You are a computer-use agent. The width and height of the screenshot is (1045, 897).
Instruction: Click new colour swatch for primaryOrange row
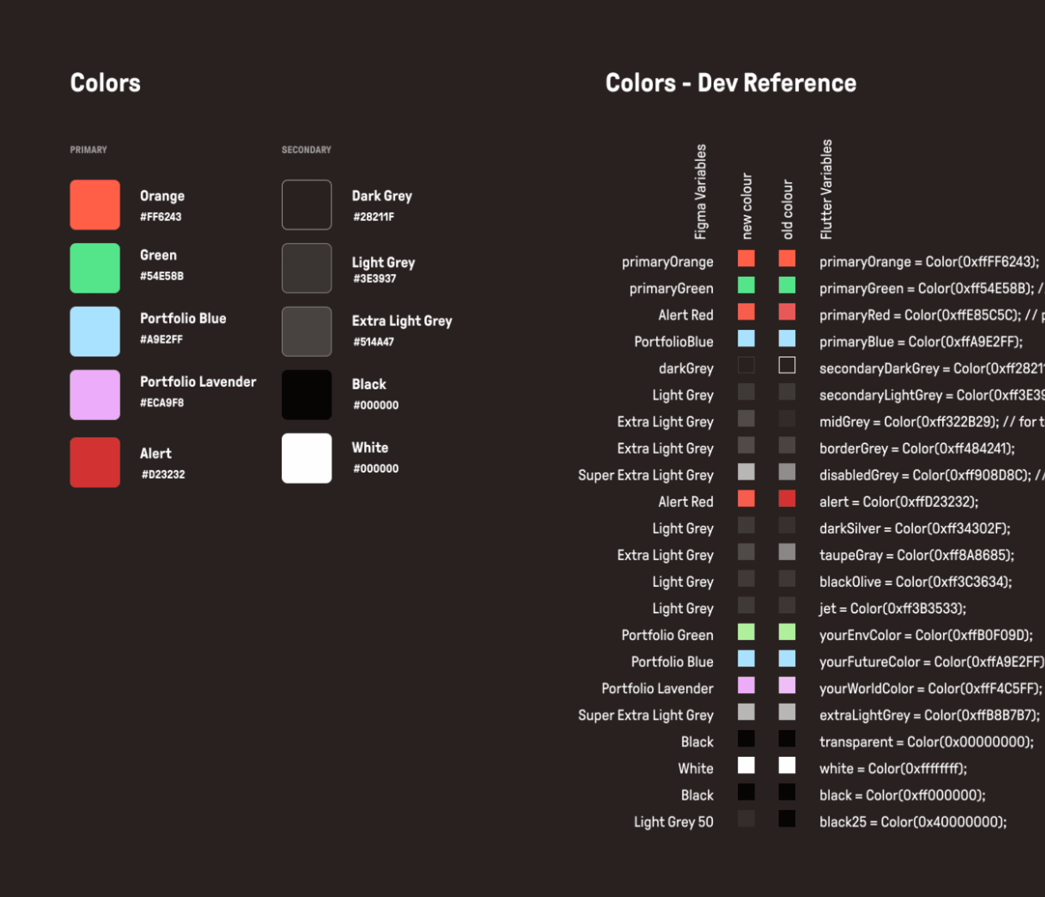pyautogui.click(x=746, y=258)
